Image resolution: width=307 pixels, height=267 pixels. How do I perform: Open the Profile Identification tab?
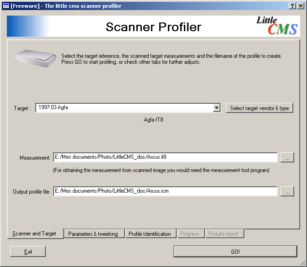point(151,234)
